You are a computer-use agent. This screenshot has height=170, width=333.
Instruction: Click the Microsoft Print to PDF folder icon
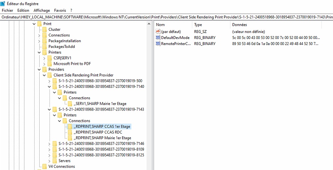click(49, 64)
